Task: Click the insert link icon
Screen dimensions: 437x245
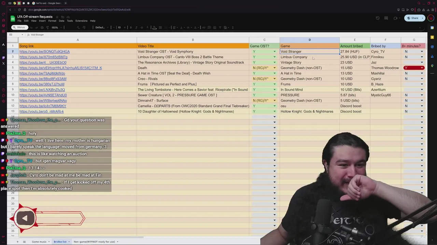Action: [203, 27]
